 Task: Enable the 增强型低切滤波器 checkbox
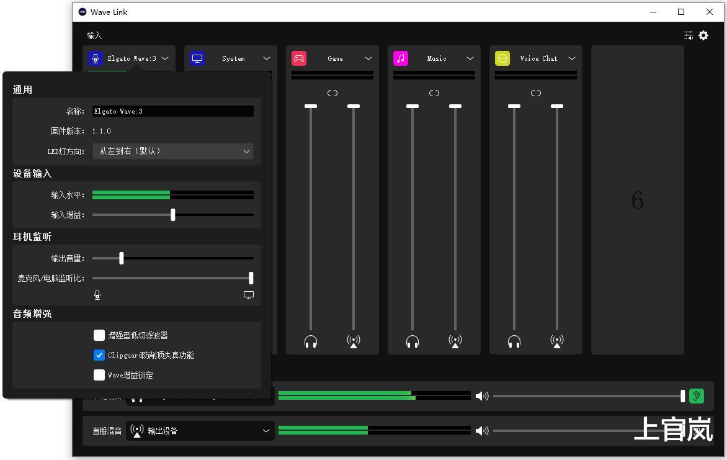99,335
